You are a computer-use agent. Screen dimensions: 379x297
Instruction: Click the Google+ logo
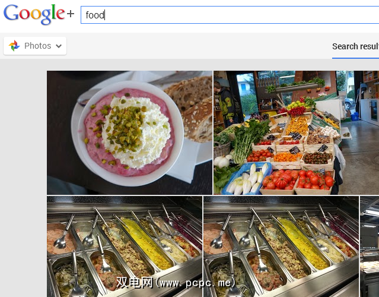(x=39, y=14)
